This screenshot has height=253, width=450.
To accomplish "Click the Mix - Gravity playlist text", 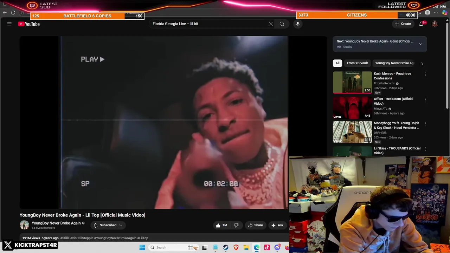I will pos(344,47).
